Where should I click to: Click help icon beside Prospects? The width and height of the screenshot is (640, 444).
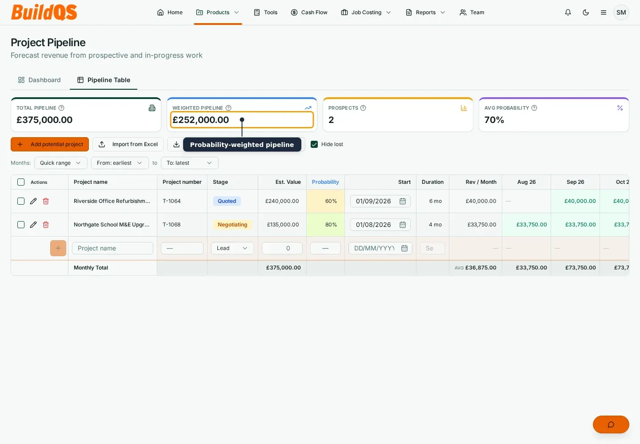coord(363,108)
